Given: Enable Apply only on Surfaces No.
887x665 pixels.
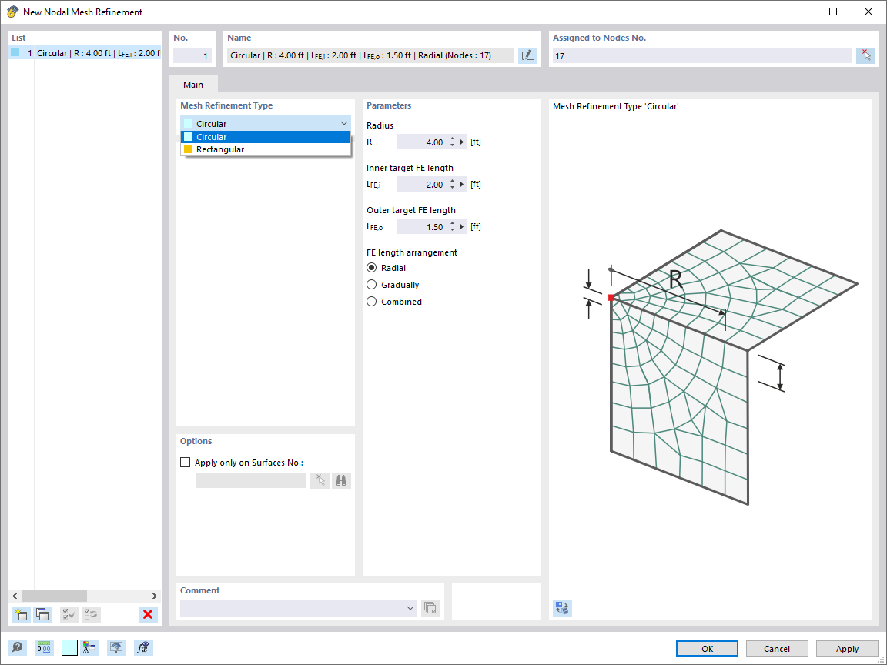Looking at the screenshot, I should (185, 462).
